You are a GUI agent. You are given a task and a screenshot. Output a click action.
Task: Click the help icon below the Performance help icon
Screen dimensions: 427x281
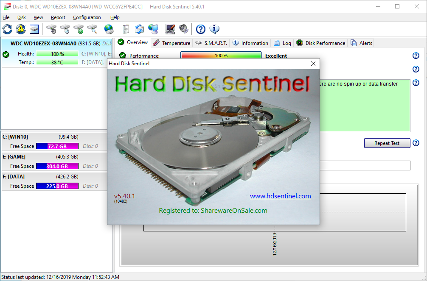click(416, 69)
